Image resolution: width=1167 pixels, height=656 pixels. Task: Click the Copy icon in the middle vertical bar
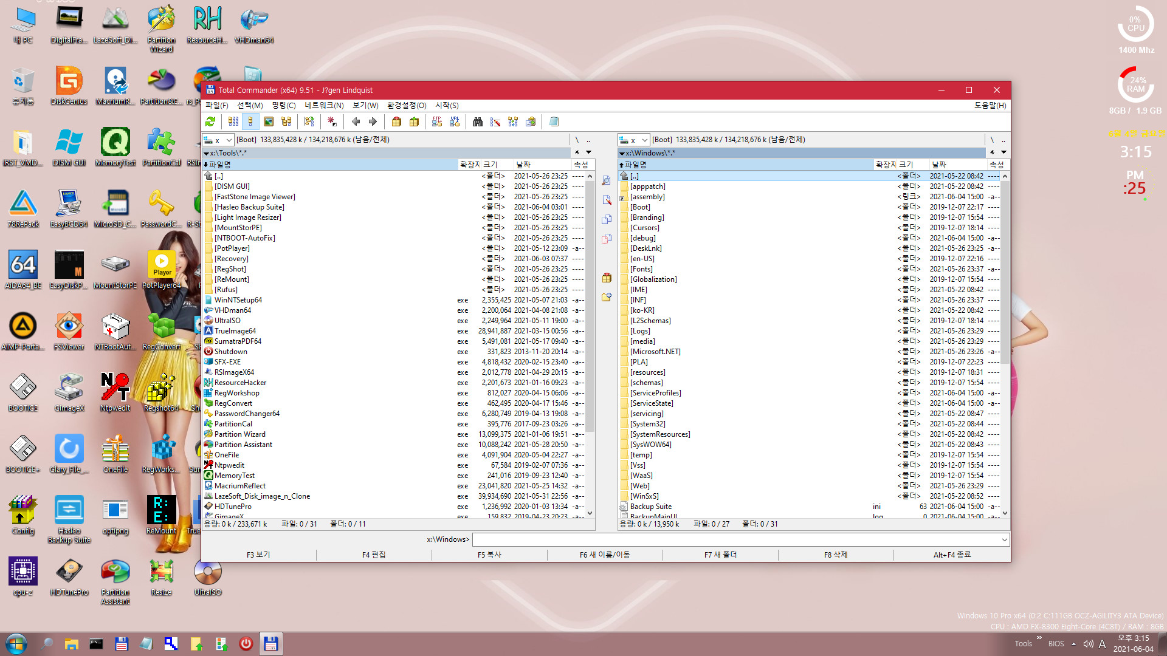[x=606, y=219]
